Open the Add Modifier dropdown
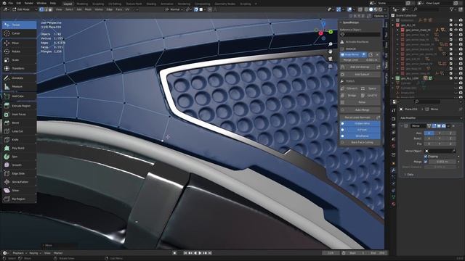This screenshot has width=465, height=261. pyautogui.click(x=431, y=117)
